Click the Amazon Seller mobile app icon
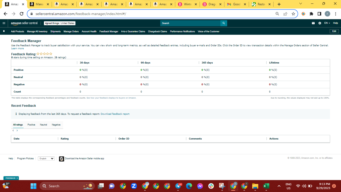 click(x=61, y=159)
